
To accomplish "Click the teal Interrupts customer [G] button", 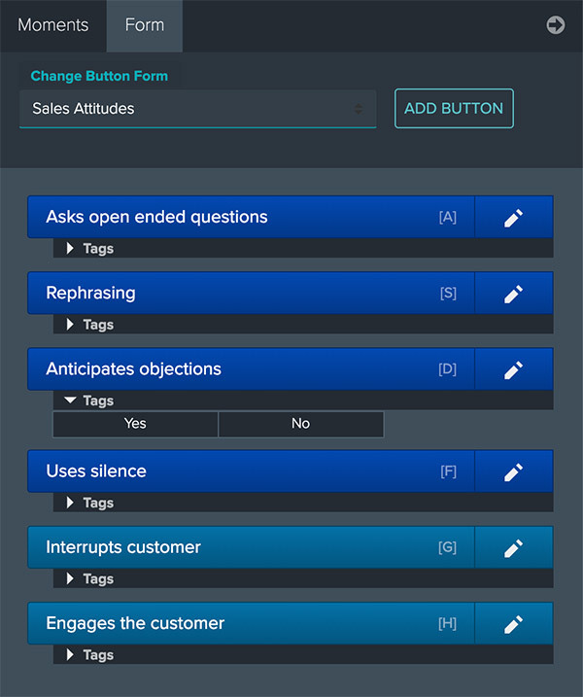I will pyautogui.click(x=251, y=547).
